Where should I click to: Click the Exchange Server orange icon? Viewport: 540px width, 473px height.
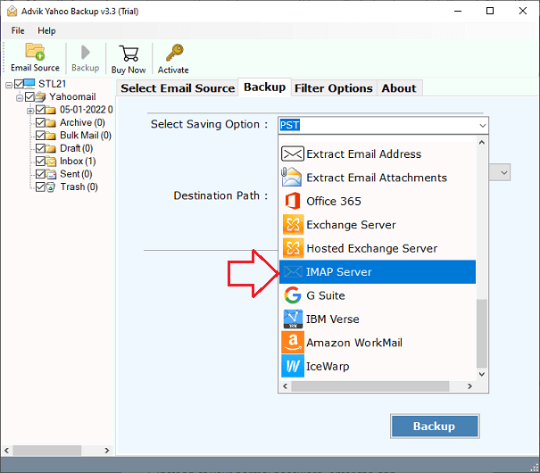pyautogui.click(x=293, y=224)
